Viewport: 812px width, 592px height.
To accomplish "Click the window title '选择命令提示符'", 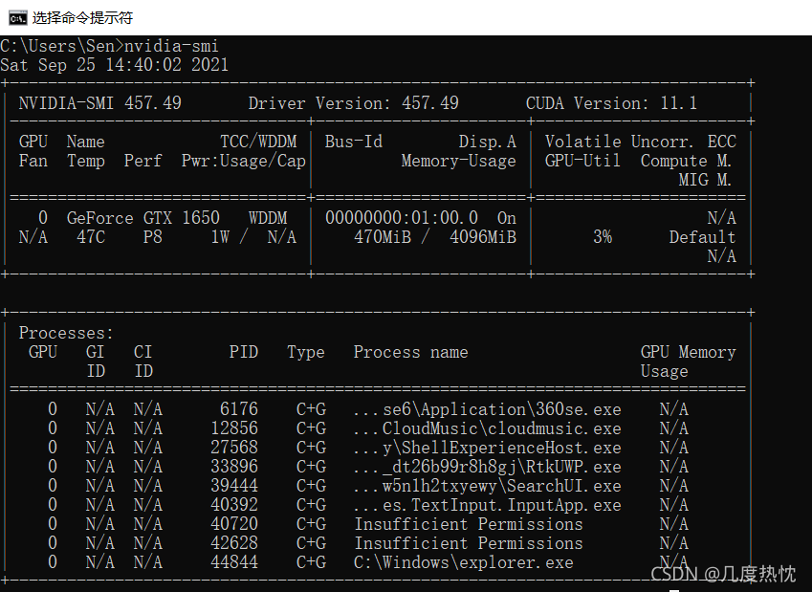I will 82,18.
